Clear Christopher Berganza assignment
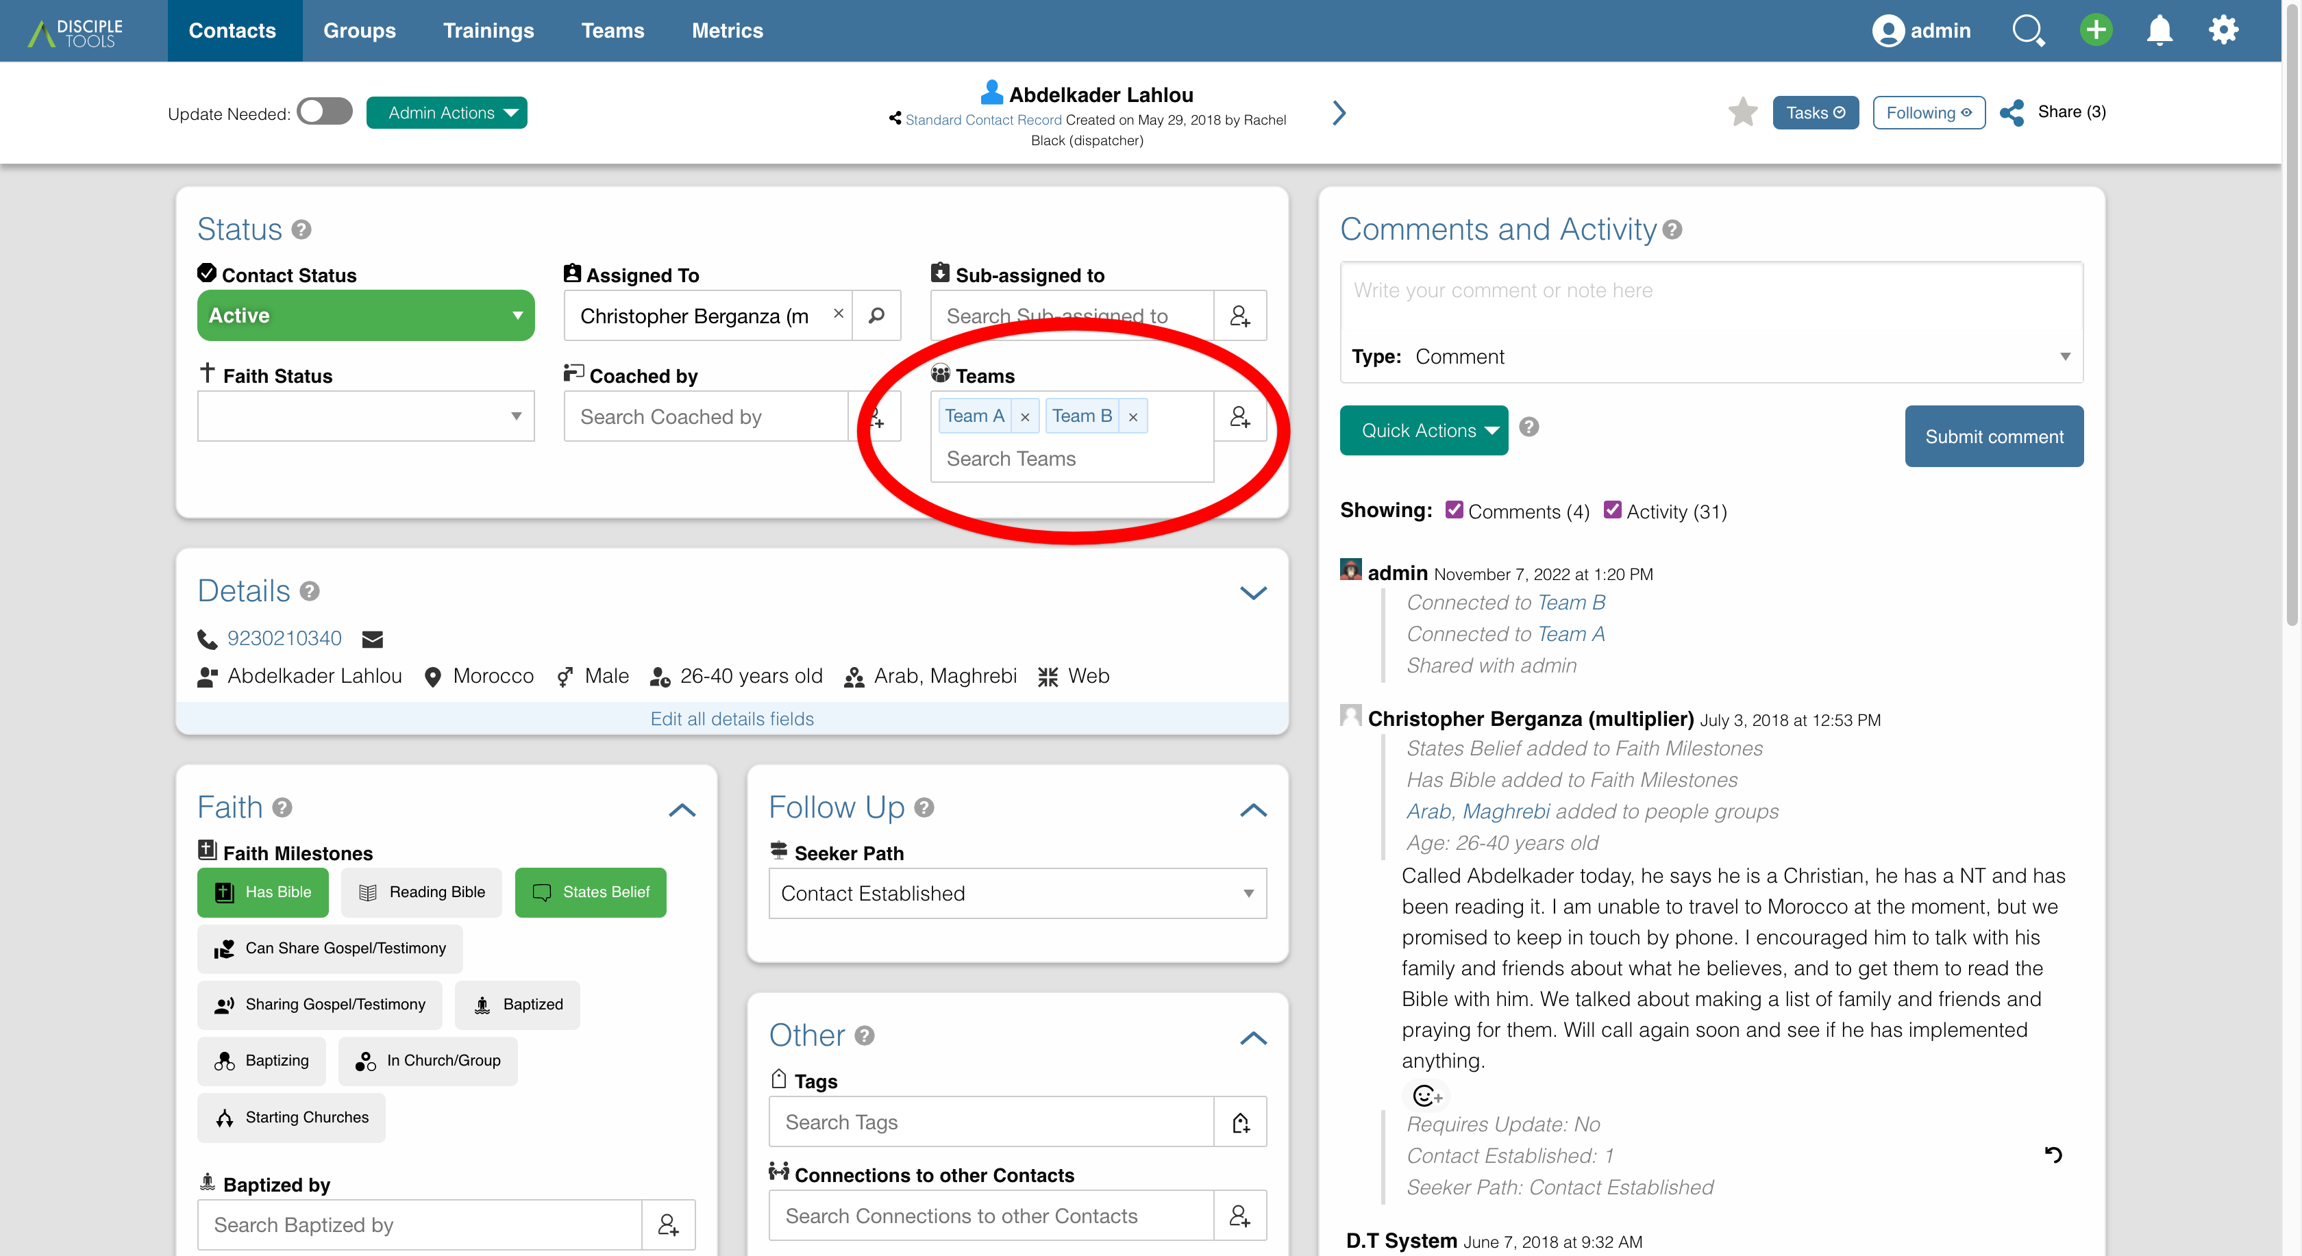The width and height of the screenshot is (2302, 1256). [838, 314]
